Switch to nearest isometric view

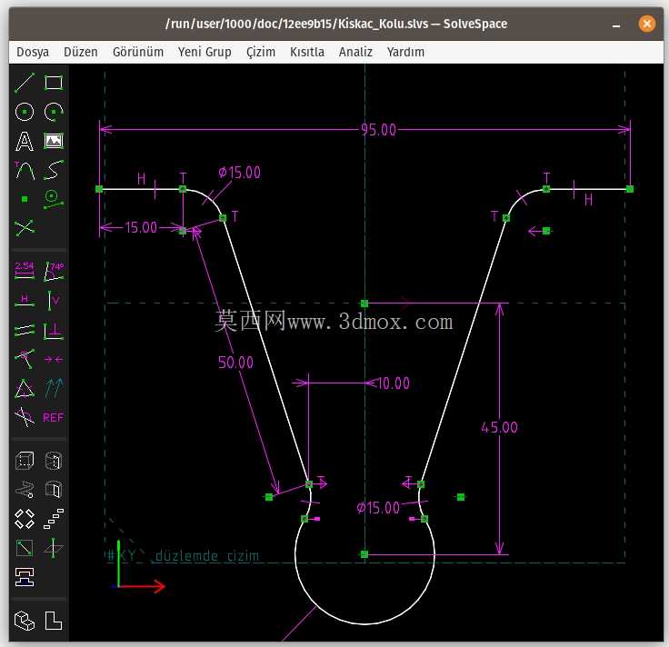click(x=25, y=621)
